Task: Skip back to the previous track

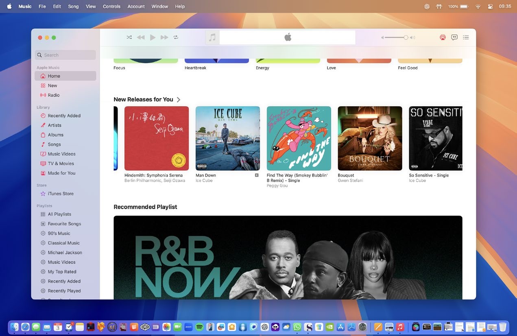Action: pos(141,37)
